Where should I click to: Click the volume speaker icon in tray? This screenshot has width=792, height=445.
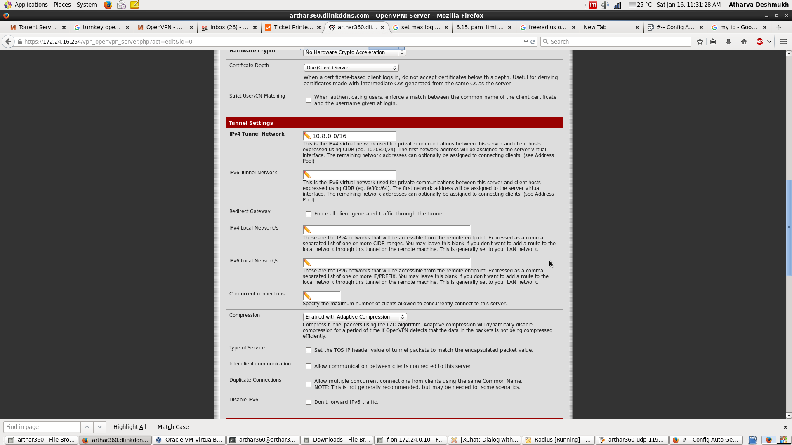[605, 5]
